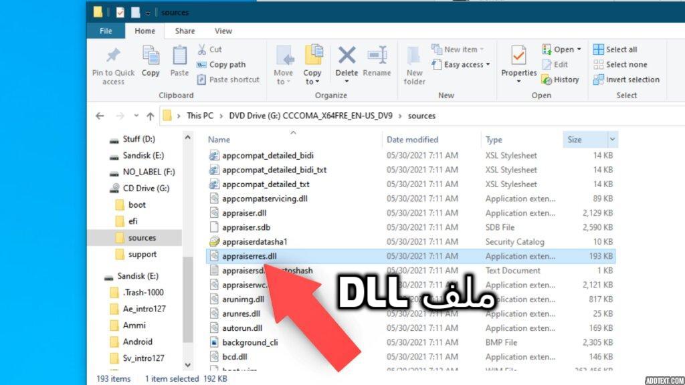This screenshot has height=385, width=685.
Task: Switch to the Share ribbon tab
Action: (185, 31)
